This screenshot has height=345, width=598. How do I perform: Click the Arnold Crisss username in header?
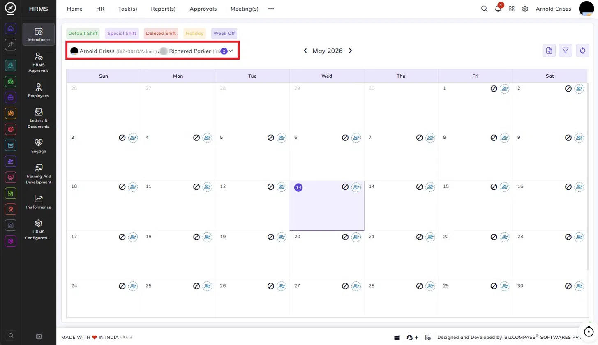[x=553, y=9]
